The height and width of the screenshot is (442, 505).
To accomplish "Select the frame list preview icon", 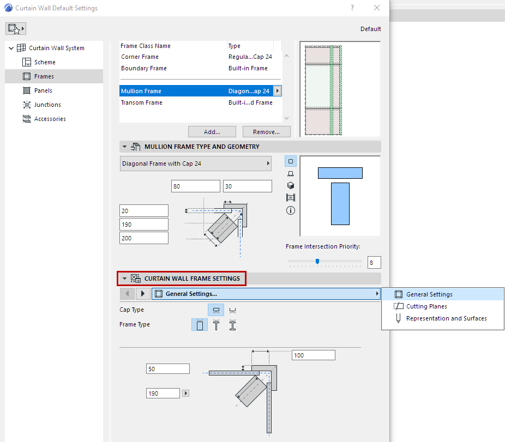I will point(291,198).
